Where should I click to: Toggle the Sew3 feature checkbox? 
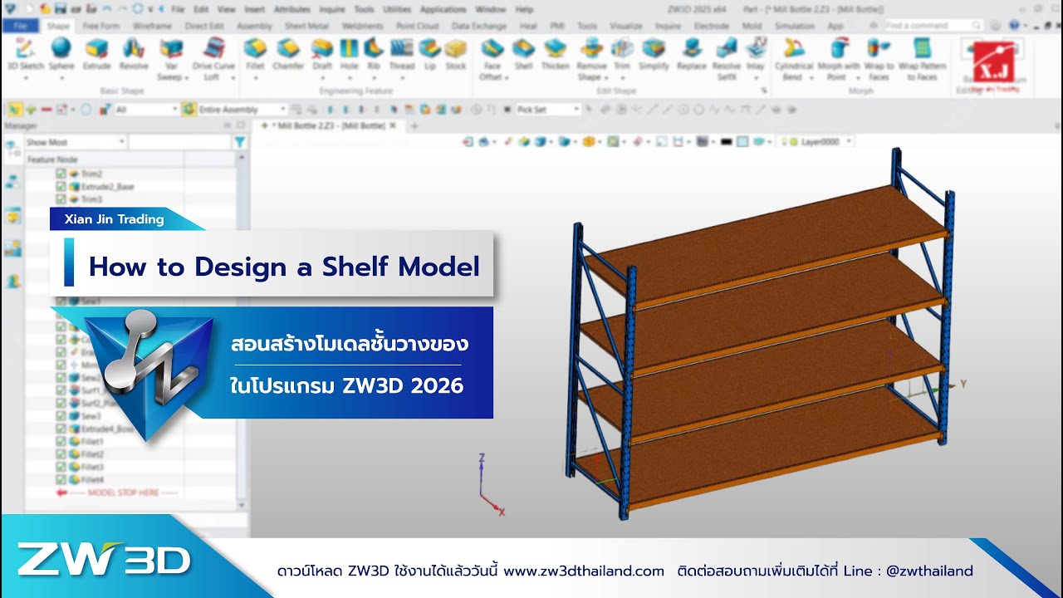click(61, 415)
